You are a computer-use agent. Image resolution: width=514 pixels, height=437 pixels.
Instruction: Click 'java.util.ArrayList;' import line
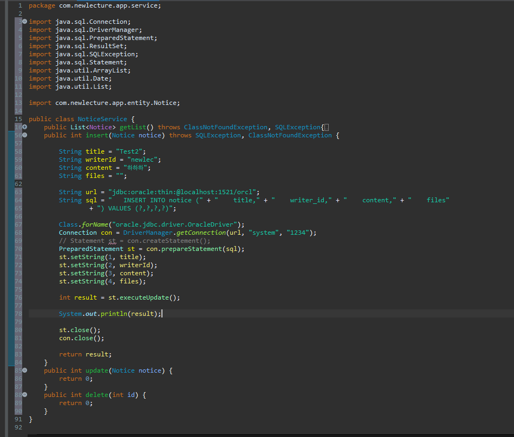coord(93,70)
